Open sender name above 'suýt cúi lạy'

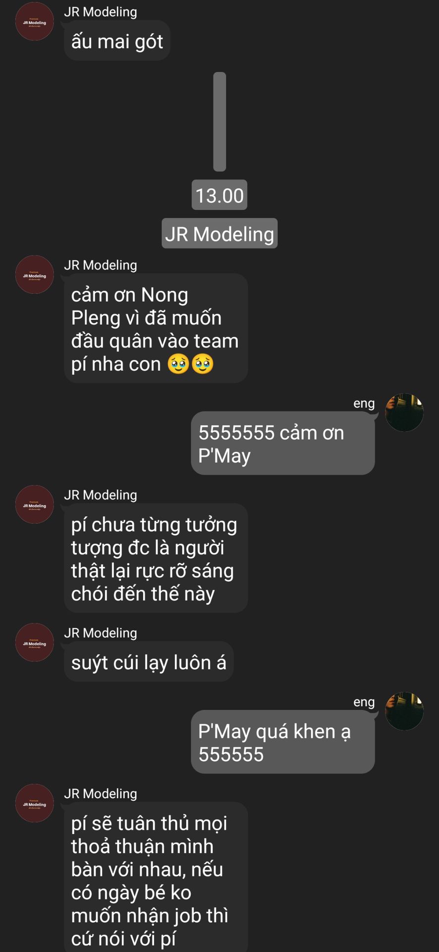tap(101, 633)
